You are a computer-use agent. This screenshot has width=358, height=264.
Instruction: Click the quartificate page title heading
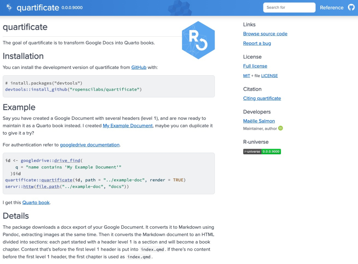coord(25,27)
